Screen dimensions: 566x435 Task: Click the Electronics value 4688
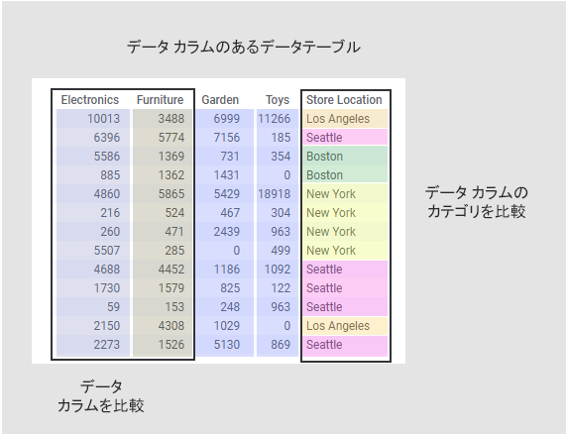click(106, 269)
